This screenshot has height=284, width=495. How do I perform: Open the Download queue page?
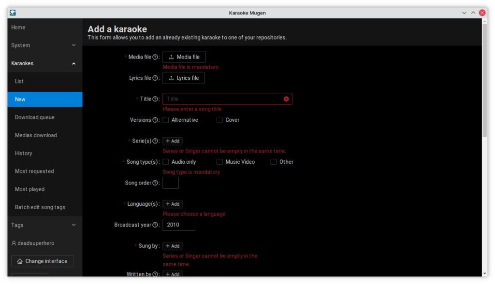(x=45, y=117)
